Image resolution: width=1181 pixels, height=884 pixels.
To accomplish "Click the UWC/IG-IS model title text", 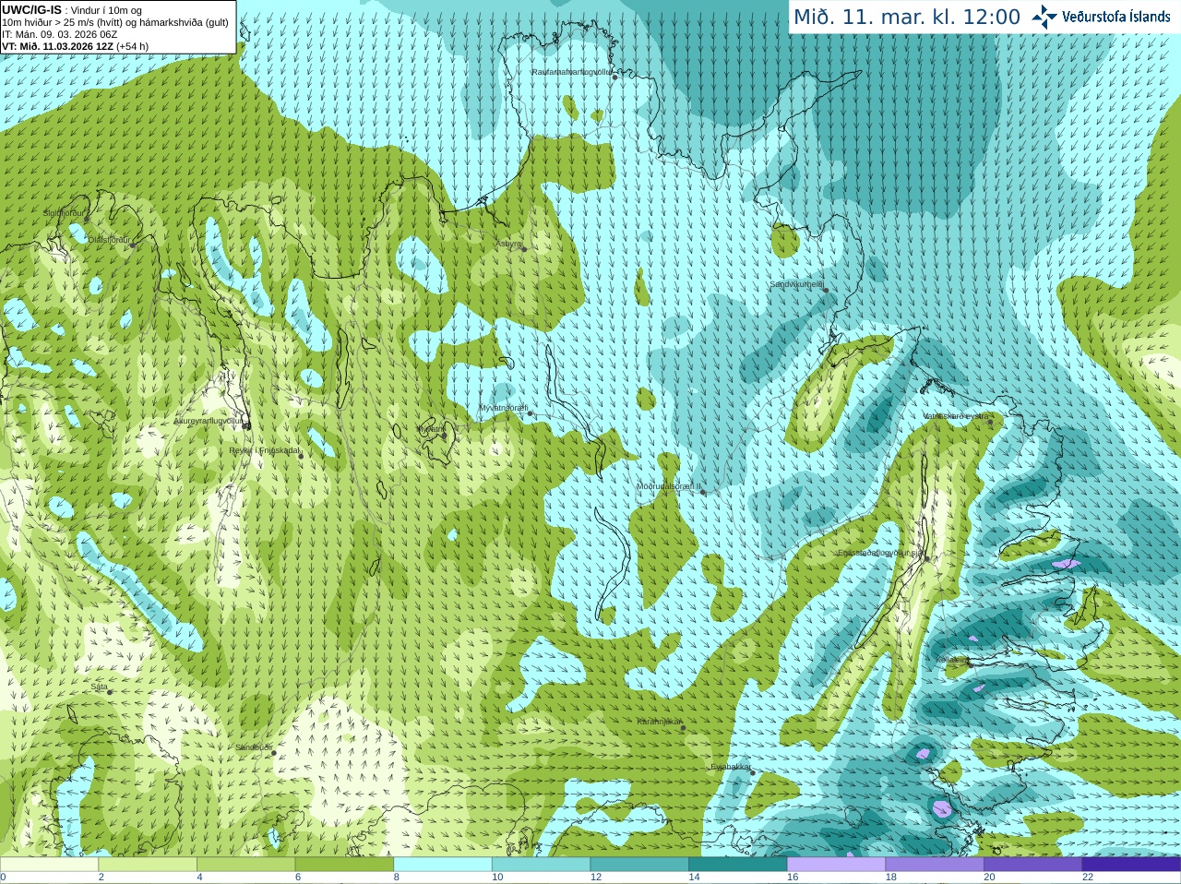I will pos(31,9).
